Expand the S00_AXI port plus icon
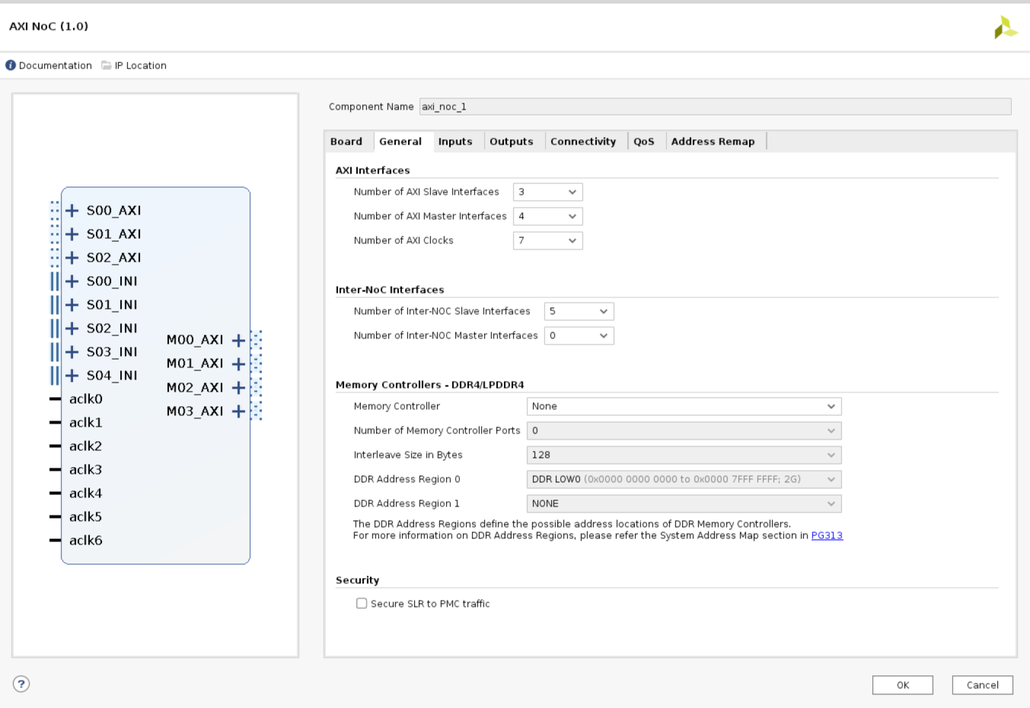 (72, 211)
